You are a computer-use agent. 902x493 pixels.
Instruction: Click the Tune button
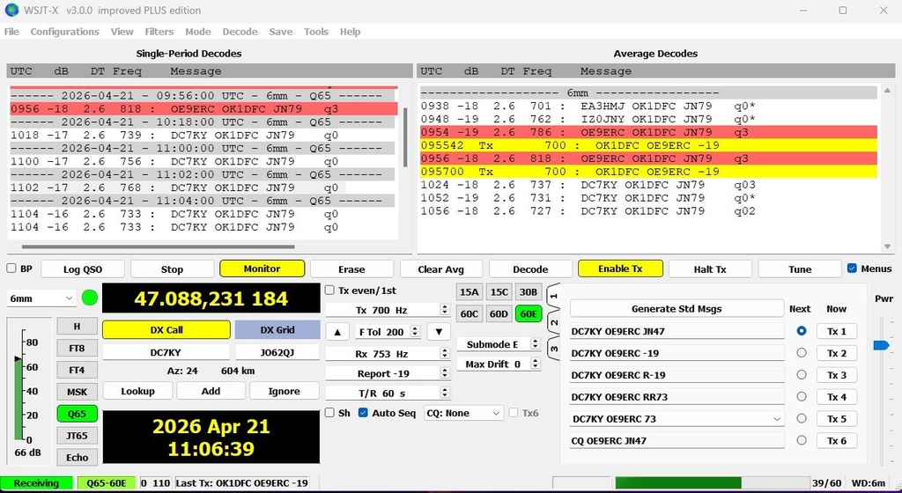click(800, 269)
